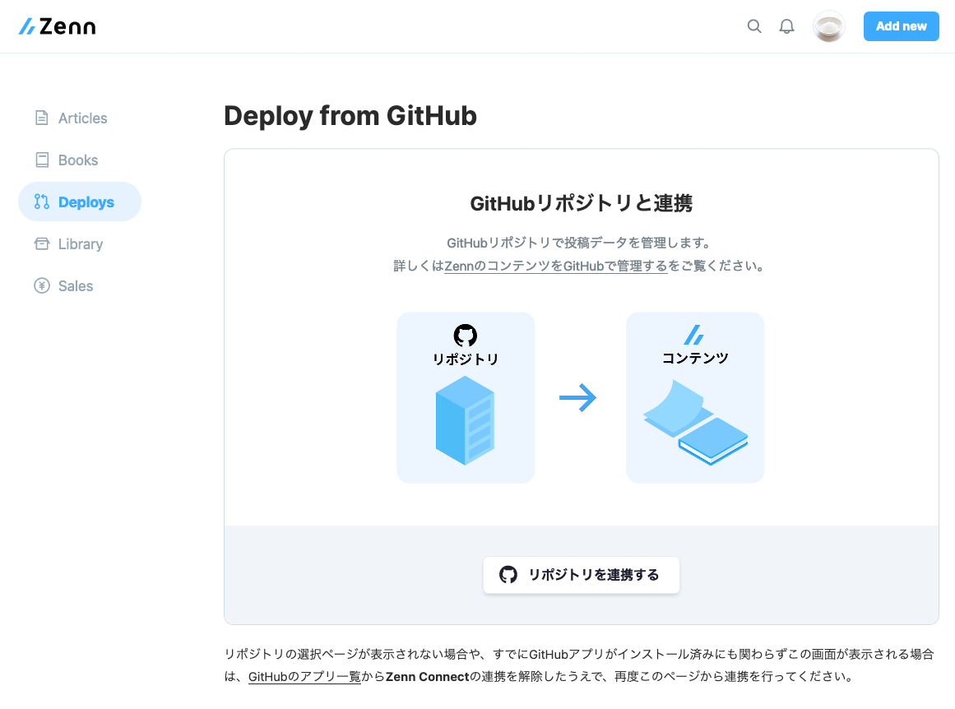Image resolution: width=955 pixels, height=709 pixels.
Task: Click the Add new button
Action: click(901, 26)
